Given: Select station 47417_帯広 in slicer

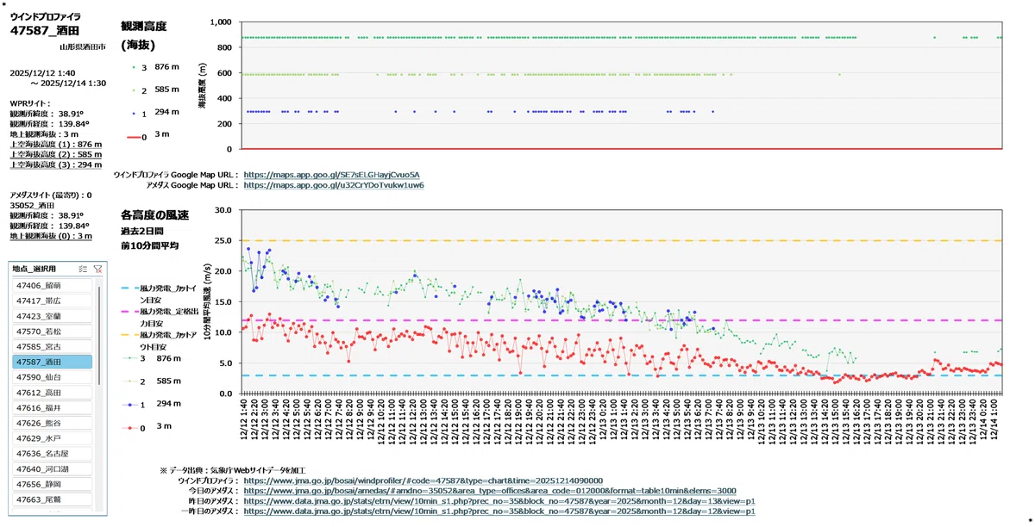Looking at the screenshot, I should point(52,301).
